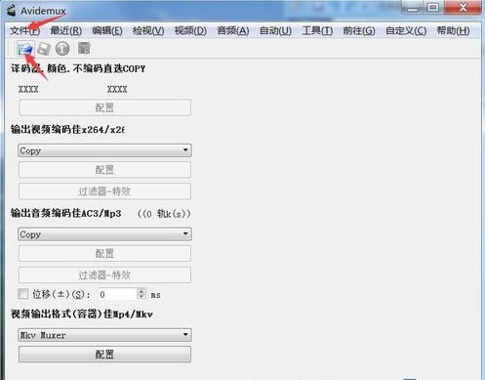
Task: Expand the audio codec Copy dropdown
Action: pos(104,234)
